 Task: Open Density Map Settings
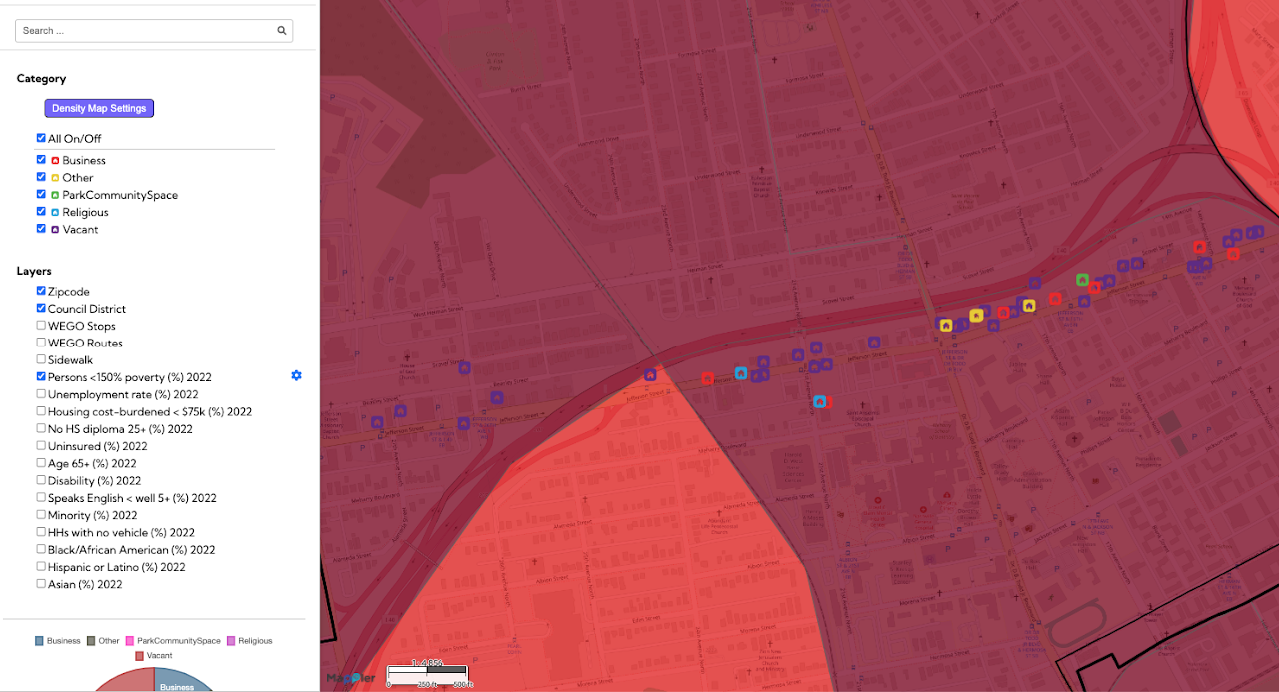point(99,108)
